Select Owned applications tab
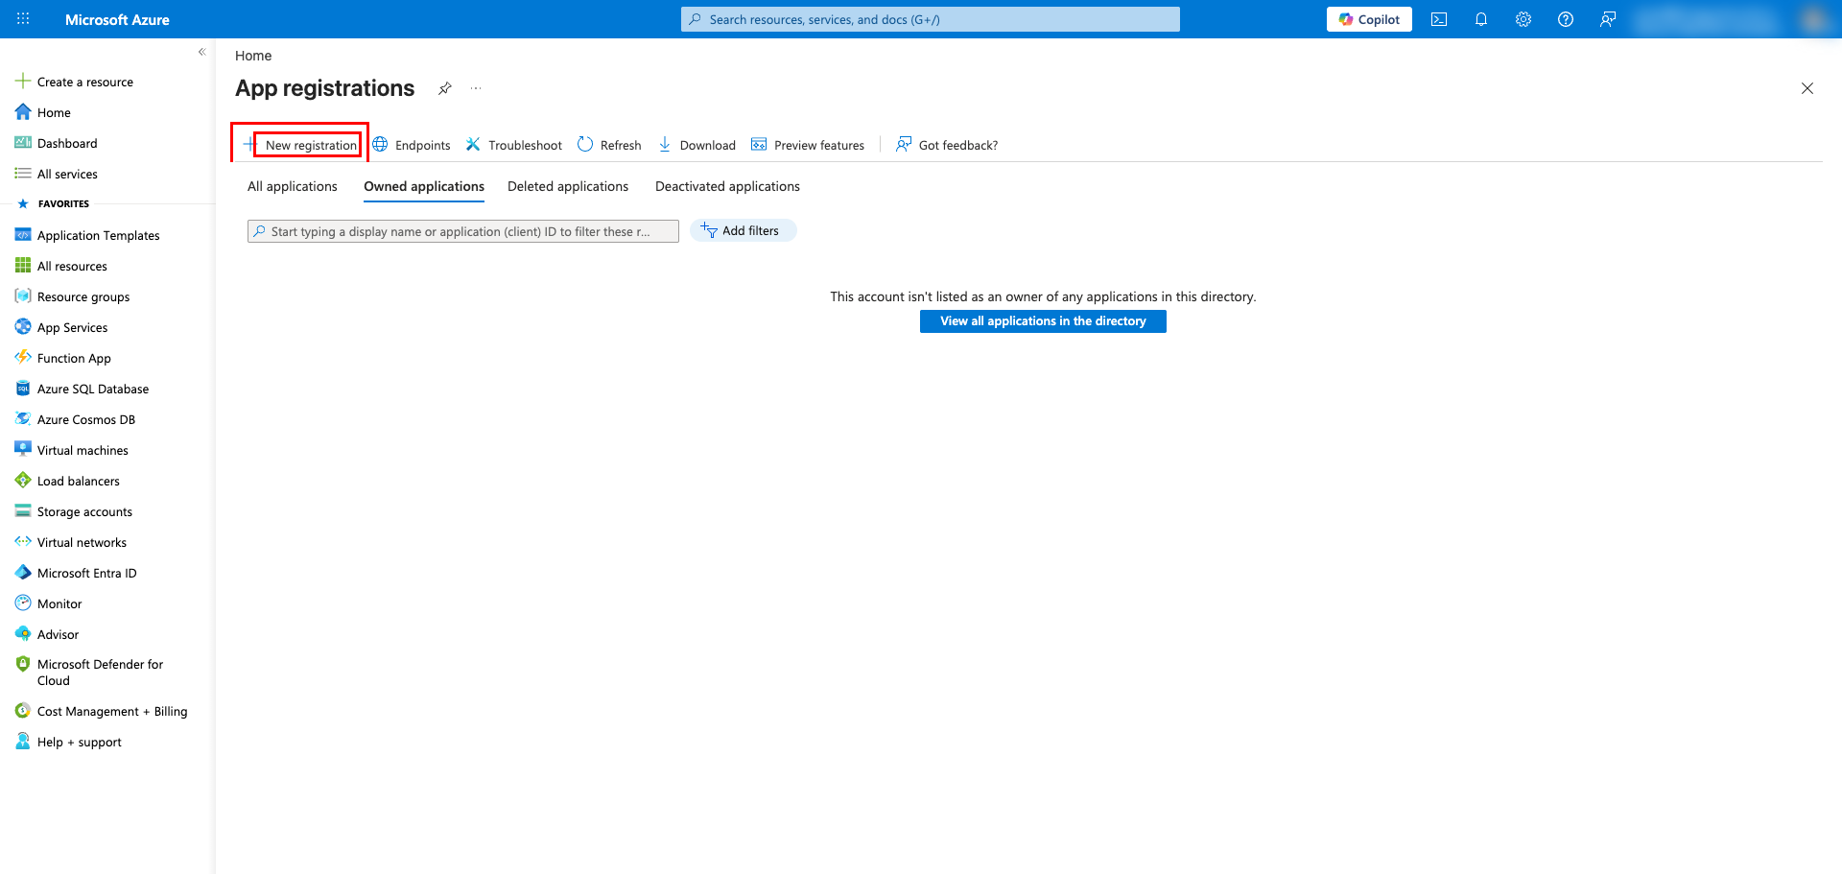Screen dimensions: 1842x874 tap(424, 186)
